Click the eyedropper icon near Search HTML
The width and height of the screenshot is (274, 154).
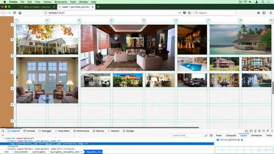pyautogui.click(x=206, y=136)
